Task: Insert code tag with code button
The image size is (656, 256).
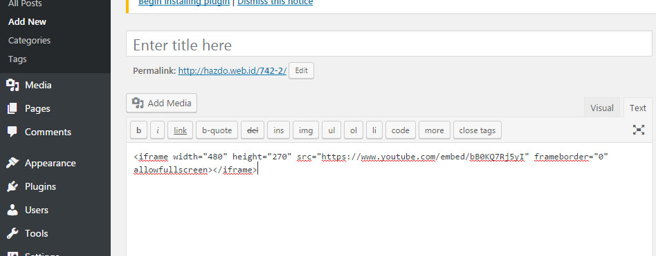Action: (401, 130)
